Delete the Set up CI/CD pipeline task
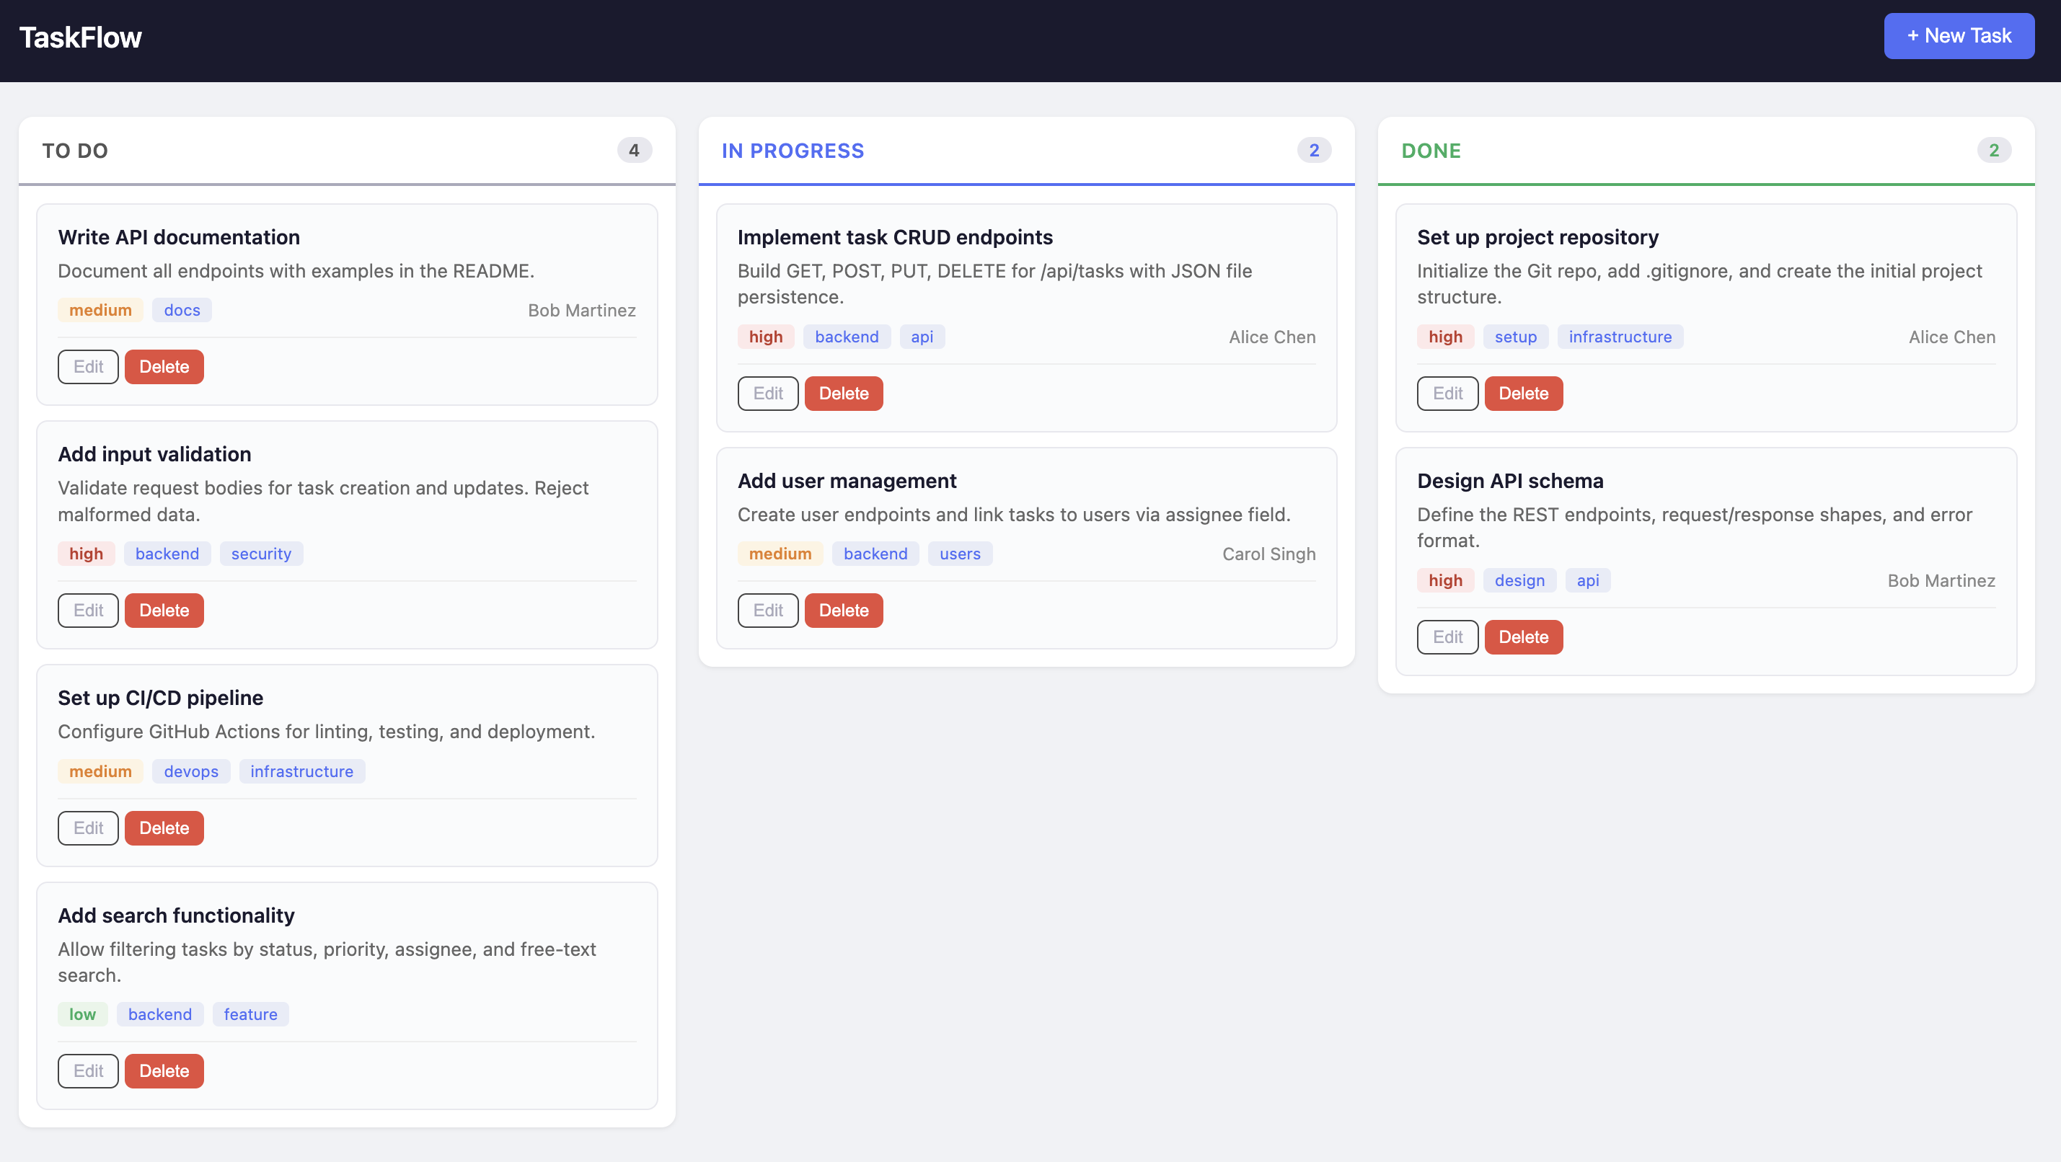The image size is (2061, 1162). point(164,828)
